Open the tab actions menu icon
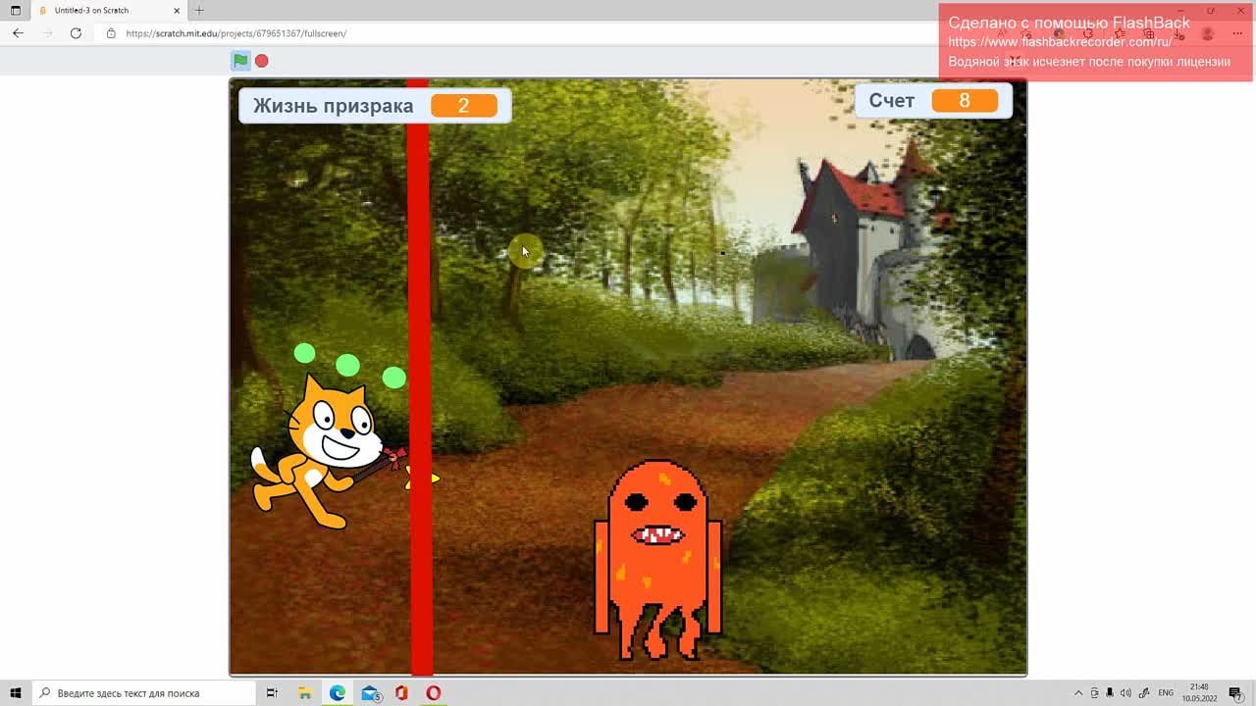The image size is (1256, 706). 16,10
